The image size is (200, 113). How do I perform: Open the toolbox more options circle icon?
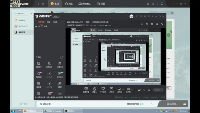pyautogui.click(x=62, y=57)
